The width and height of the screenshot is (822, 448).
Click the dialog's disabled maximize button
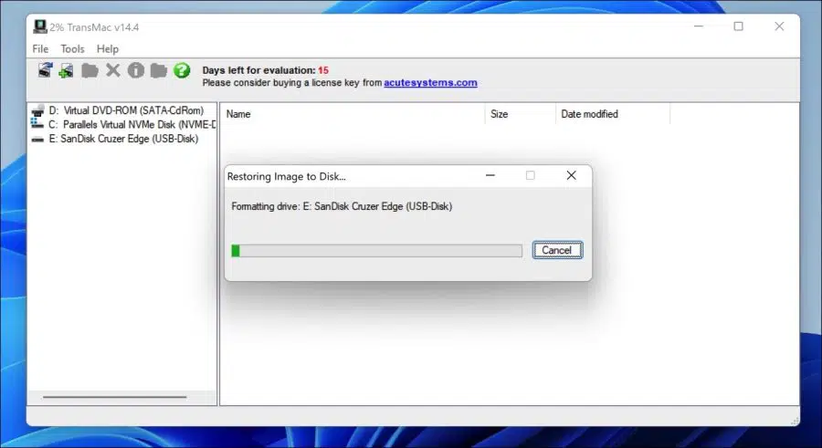tap(531, 175)
